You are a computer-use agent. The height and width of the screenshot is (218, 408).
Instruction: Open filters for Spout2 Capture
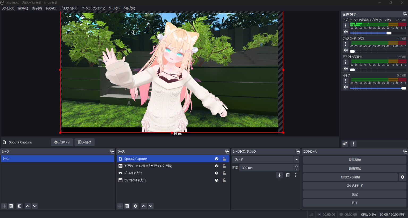[84, 142]
